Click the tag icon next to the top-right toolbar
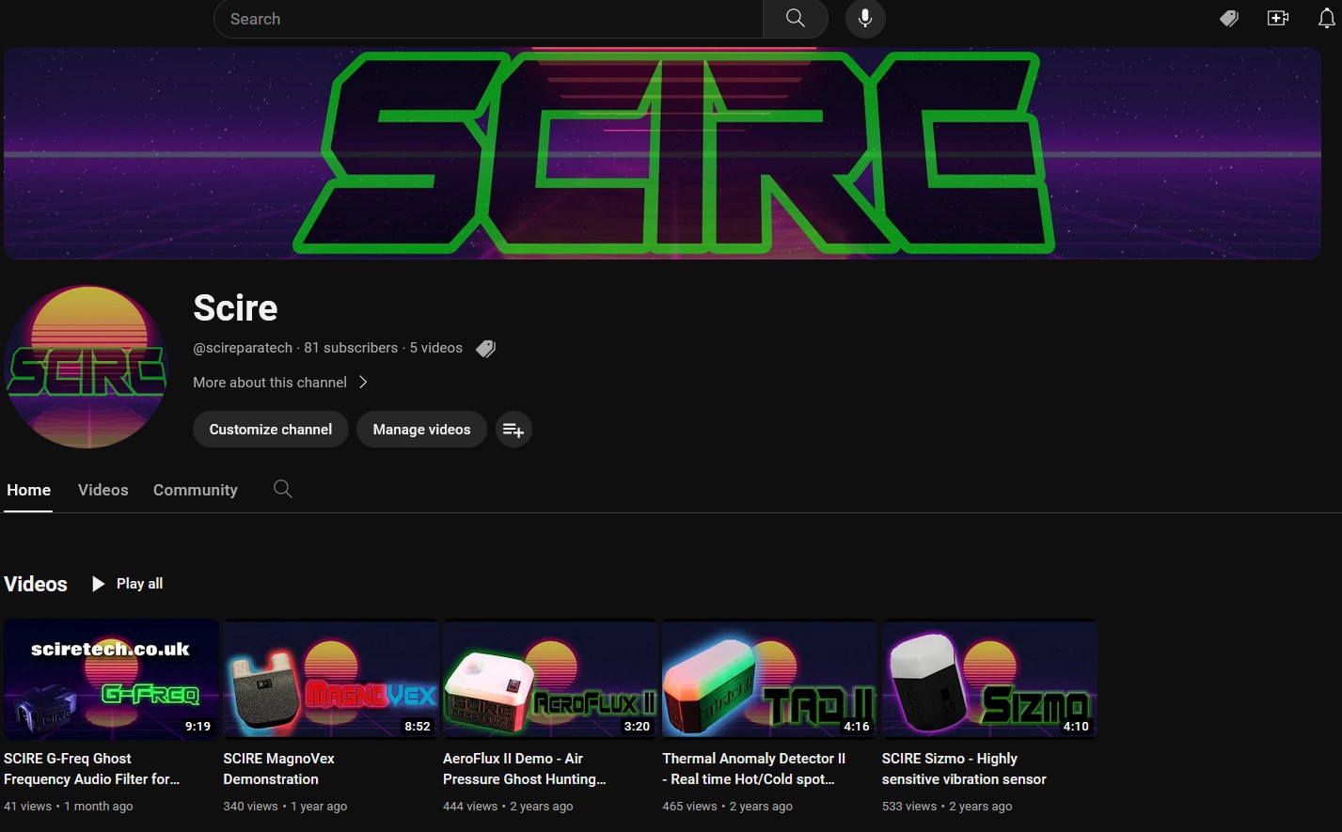The image size is (1342, 832). [x=1229, y=18]
